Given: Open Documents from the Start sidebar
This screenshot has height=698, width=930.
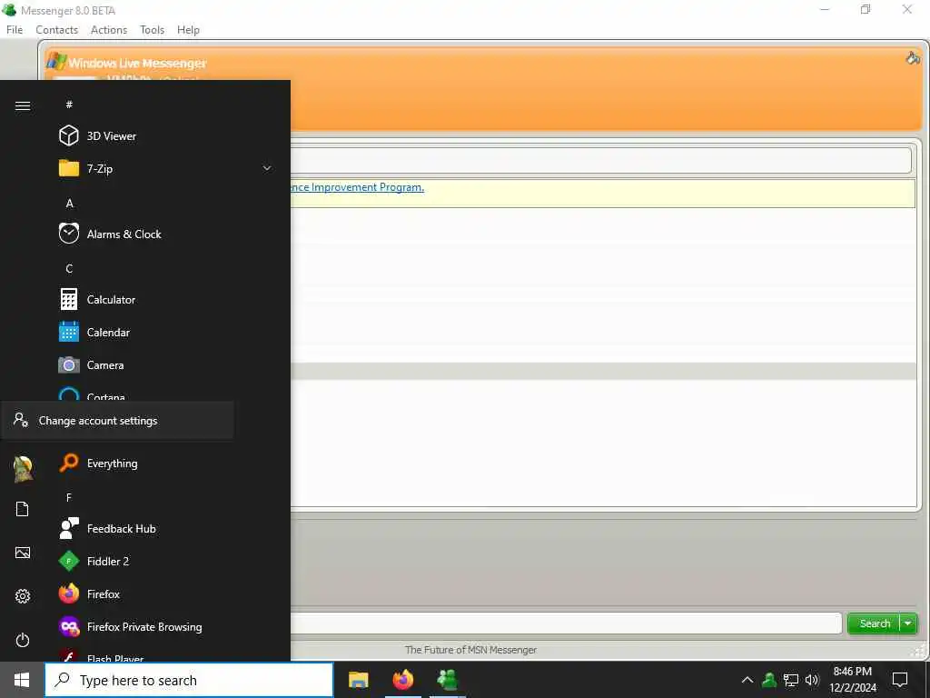Looking at the screenshot, I should [x=23, y=509].
